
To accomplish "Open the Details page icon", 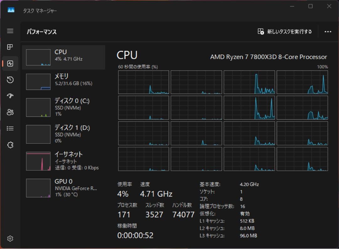I will 10,129.
